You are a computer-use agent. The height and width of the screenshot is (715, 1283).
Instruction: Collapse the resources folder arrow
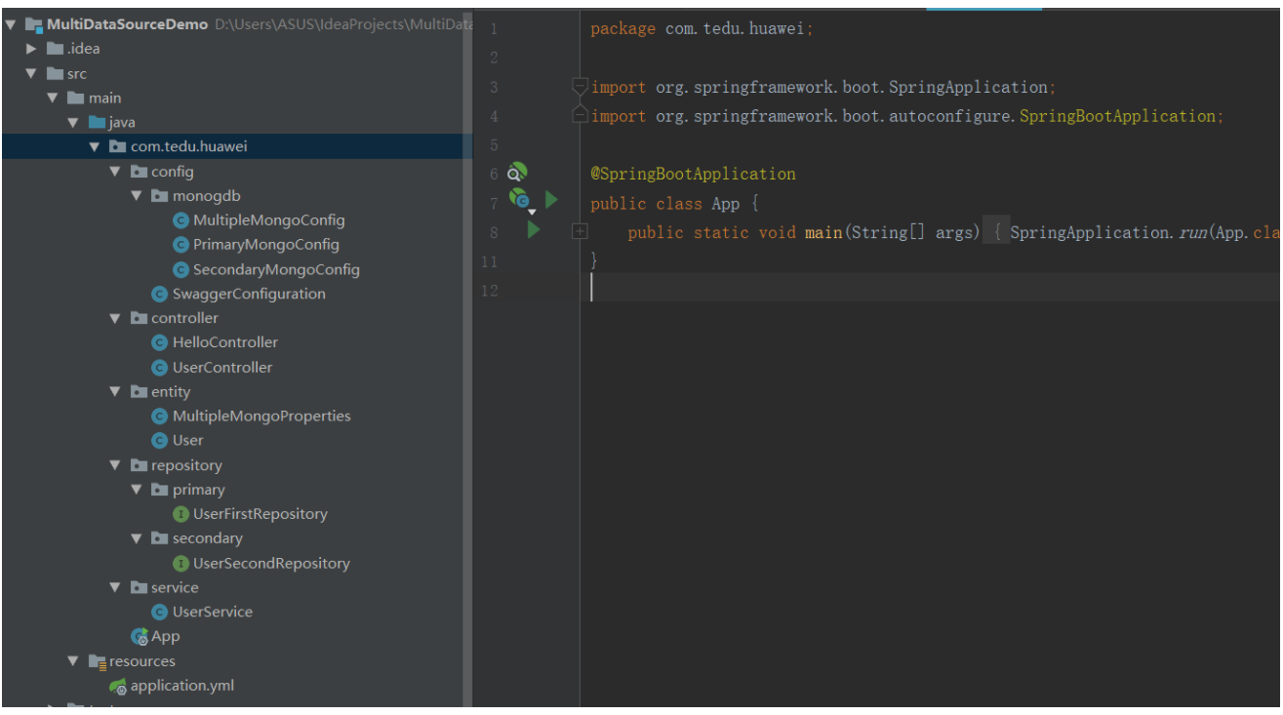pos(73,661)
